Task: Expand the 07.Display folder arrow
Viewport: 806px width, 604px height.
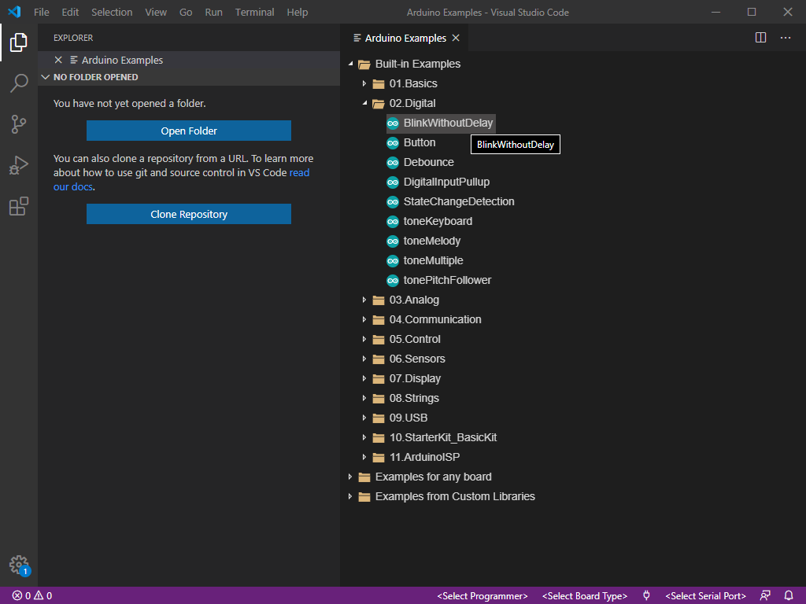Action: (364, 378)
